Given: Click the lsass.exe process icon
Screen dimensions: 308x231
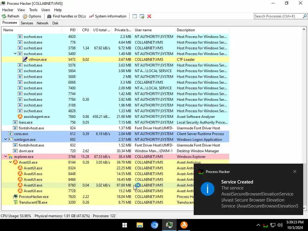Looking at the screenshot, I should click(x=15, y=122).
